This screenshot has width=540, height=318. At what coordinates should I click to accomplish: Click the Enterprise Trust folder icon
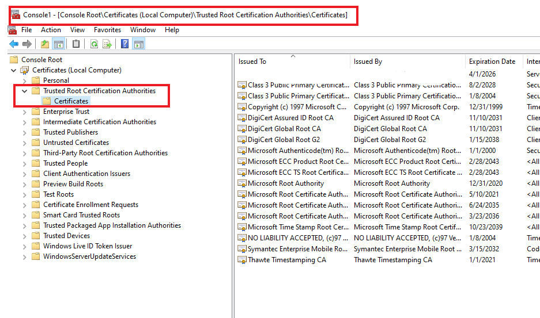(x=36, y=112)
